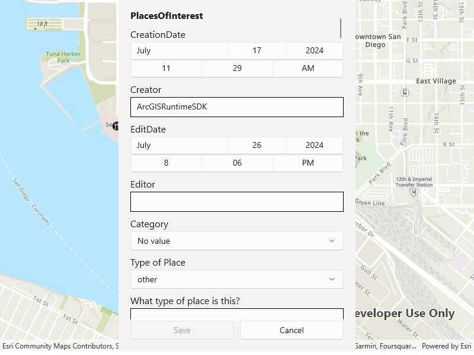Viewport: 474px width, 355px height.
Task: Click the Save button
Action: 182,330
